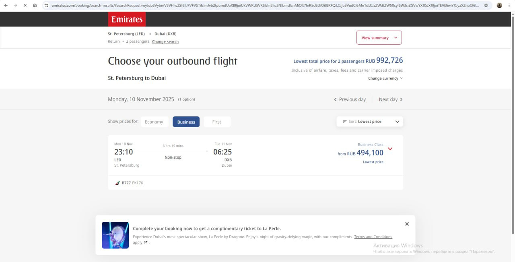
Task: Select Economy price class
Action: click(154, 122)
